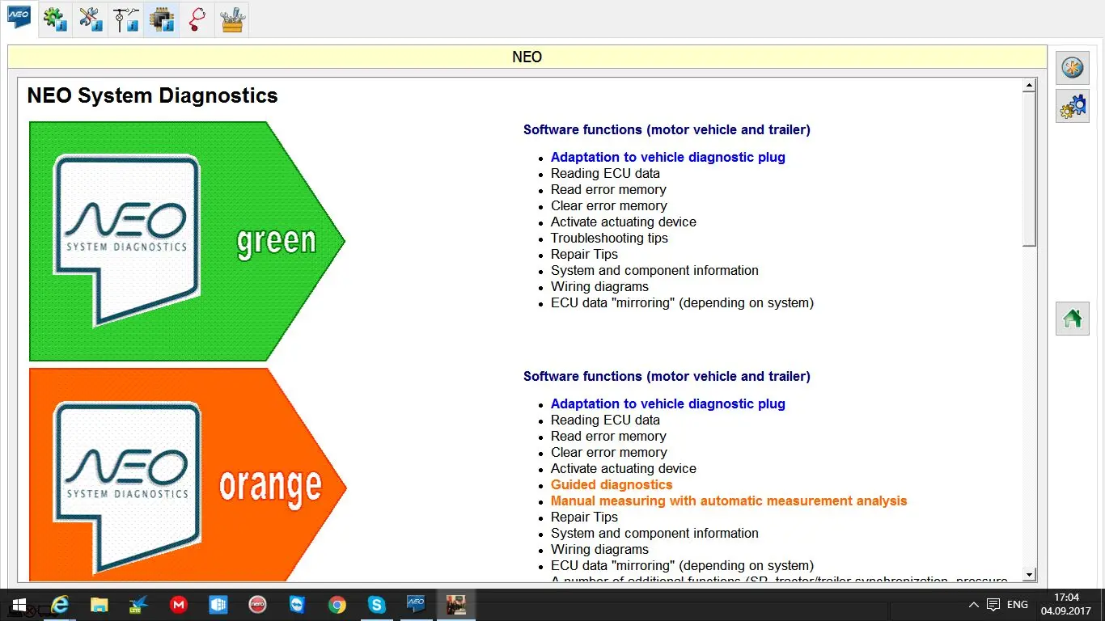The width and height of the screenshot is (1105, 621).
Task: Select 'Activate actuating device' in orange section
Action: pos(624,468)
